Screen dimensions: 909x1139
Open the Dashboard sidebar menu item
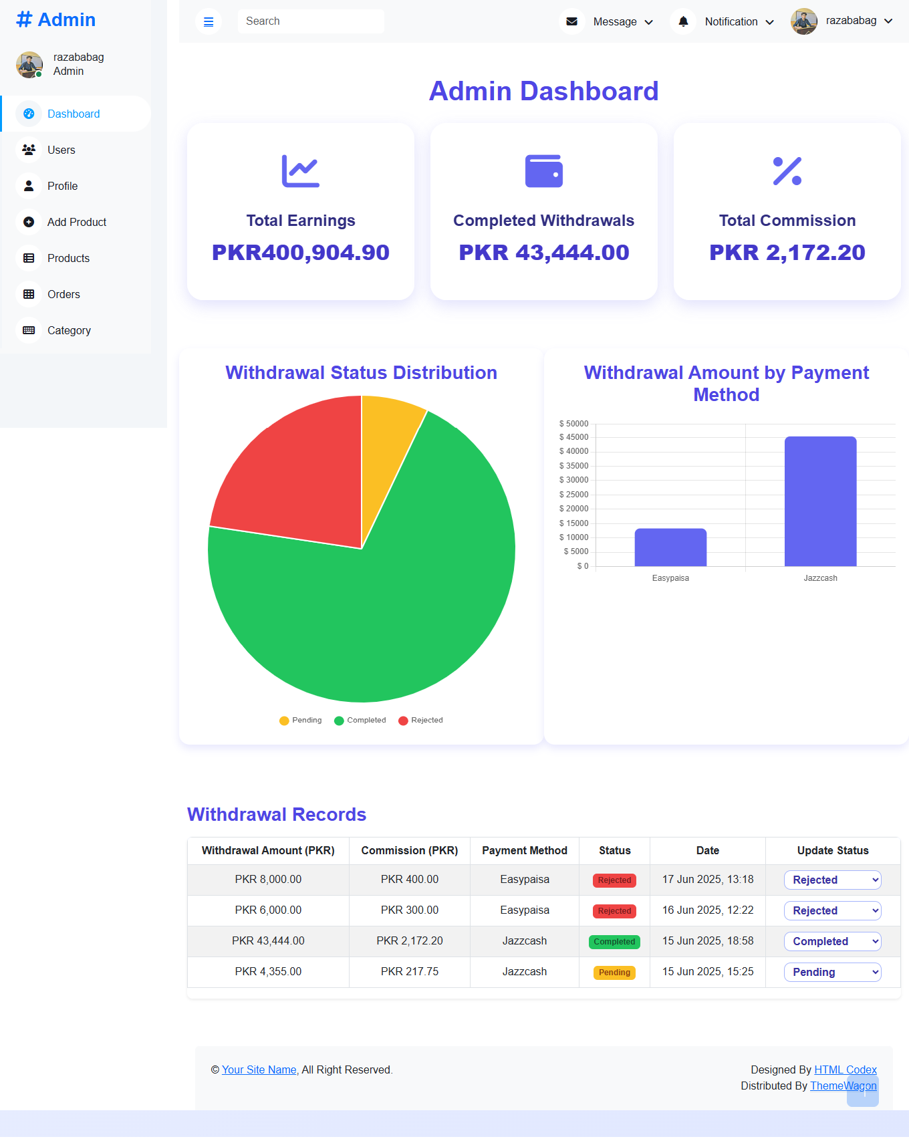[x=74, y=114]
